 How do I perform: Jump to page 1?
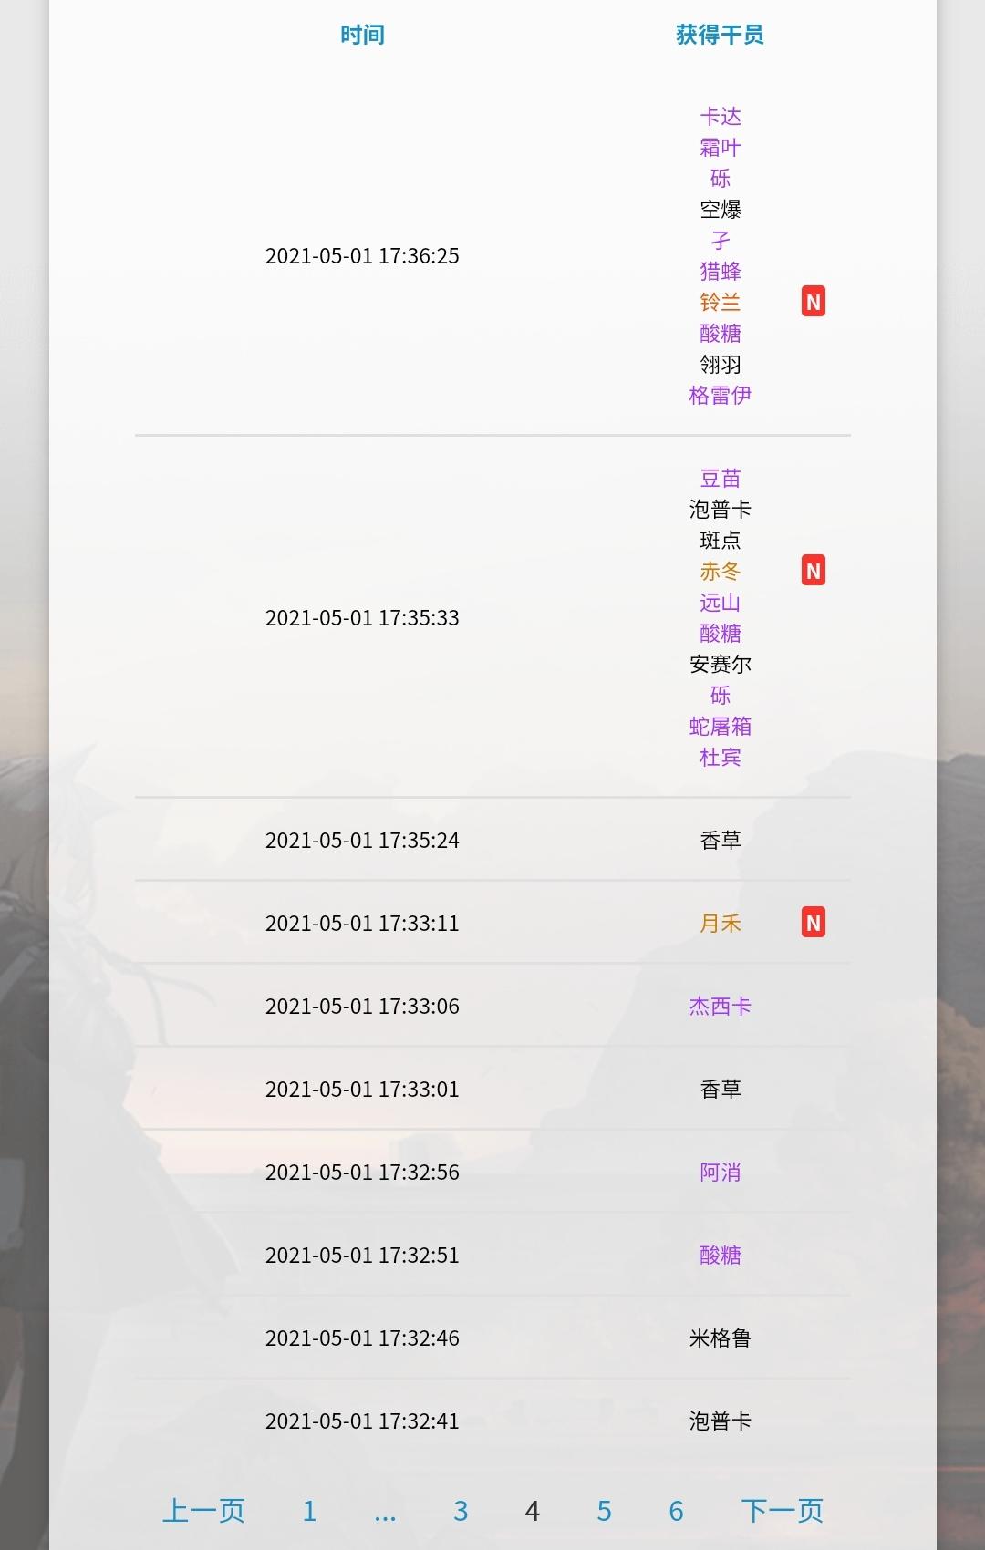[x=309, y=1511]
